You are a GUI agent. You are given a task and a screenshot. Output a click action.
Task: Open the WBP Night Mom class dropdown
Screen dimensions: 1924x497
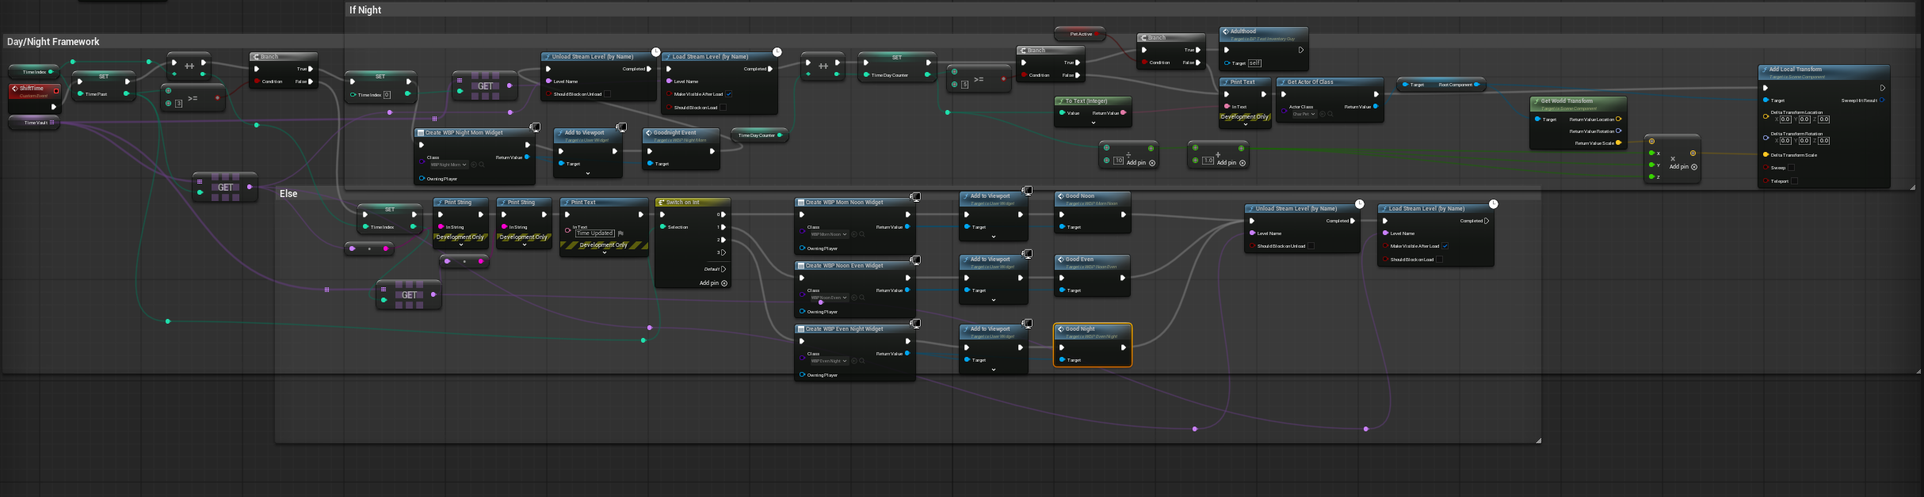tap(449, 165)
